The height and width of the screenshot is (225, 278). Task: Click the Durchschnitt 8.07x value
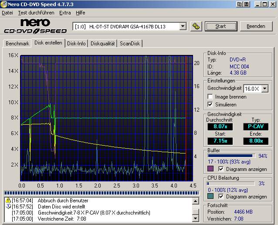[220, 126]
